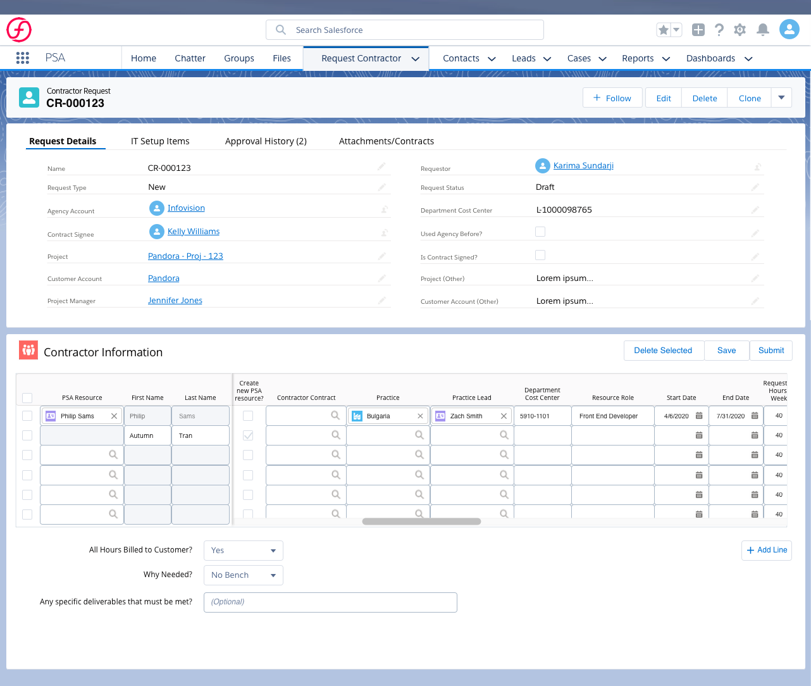This screenshot has height=686, width=811.
Task: Click the favorites star icon
Action: (x=663, y=30)
